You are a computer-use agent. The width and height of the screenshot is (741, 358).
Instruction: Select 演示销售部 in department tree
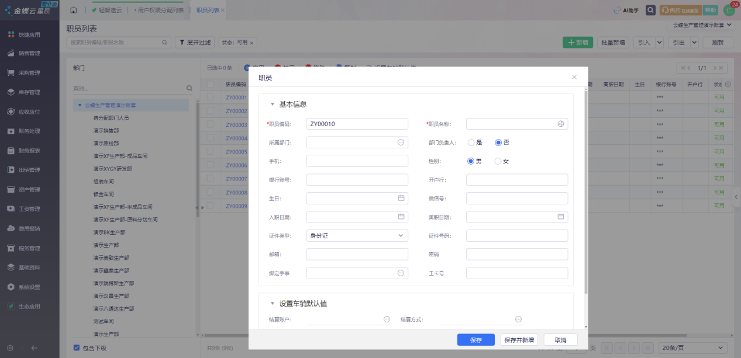(x=106, y=131)
